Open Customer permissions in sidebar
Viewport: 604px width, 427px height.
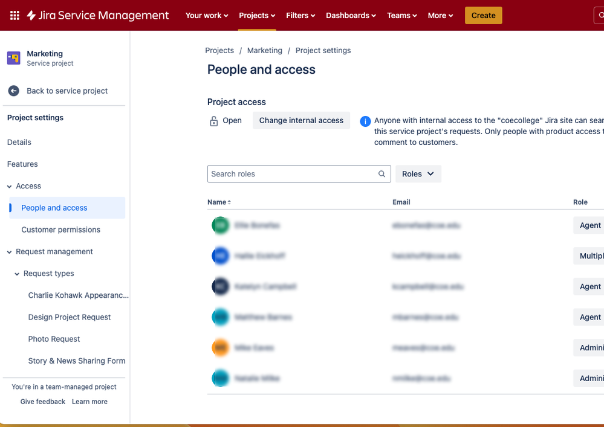coord(61,230)
